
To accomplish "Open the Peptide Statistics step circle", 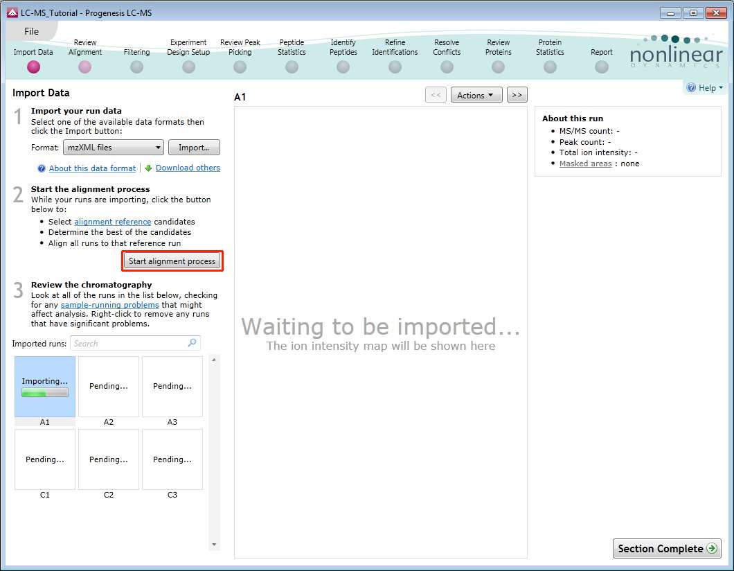I will [x=292, y=67].
